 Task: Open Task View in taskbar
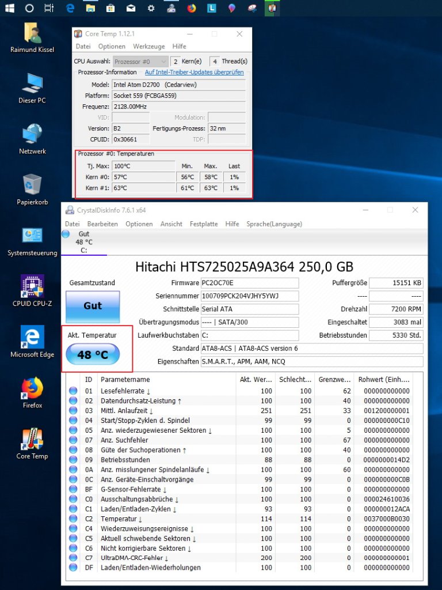coord(49,8)
